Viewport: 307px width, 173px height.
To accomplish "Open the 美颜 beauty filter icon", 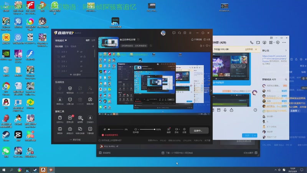I will [168, 130].
